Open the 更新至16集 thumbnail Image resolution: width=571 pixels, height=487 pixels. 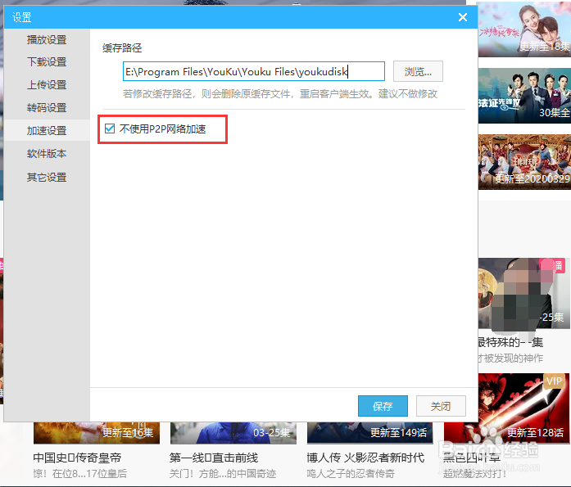[x=97, y=433]
